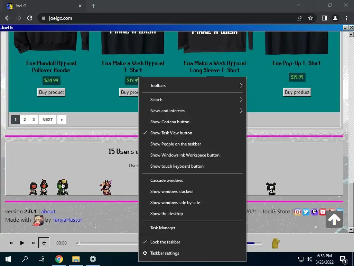The width and height of the screenshot is (354, 266).
Task: Click the joelgc.com address bar
Action: point(167,18)
